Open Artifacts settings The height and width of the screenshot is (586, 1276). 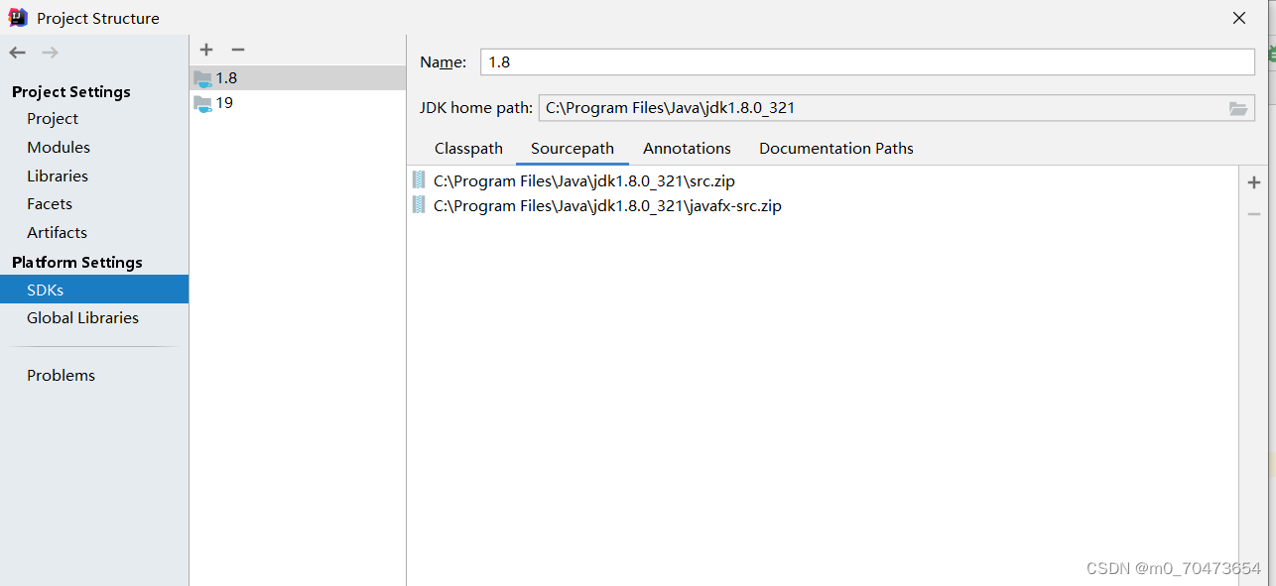[57, 232]
